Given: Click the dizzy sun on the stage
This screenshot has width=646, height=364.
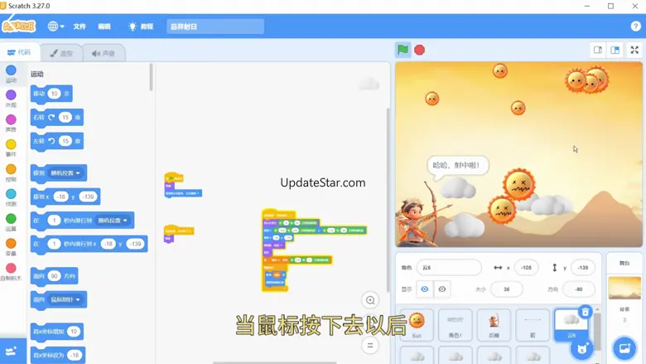Looking at the screenshot, I should [518, 184].
